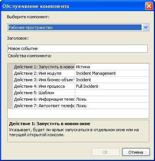Click the disabled OK button
This screenshot has width=155, height=161.
click(105, 152)
